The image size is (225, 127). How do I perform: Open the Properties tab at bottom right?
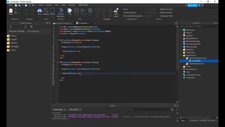[203, 120]
